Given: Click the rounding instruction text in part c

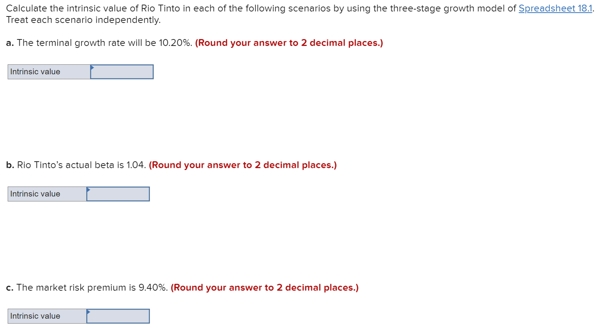Looking at the screenshot, I should [x=265, y=288].
